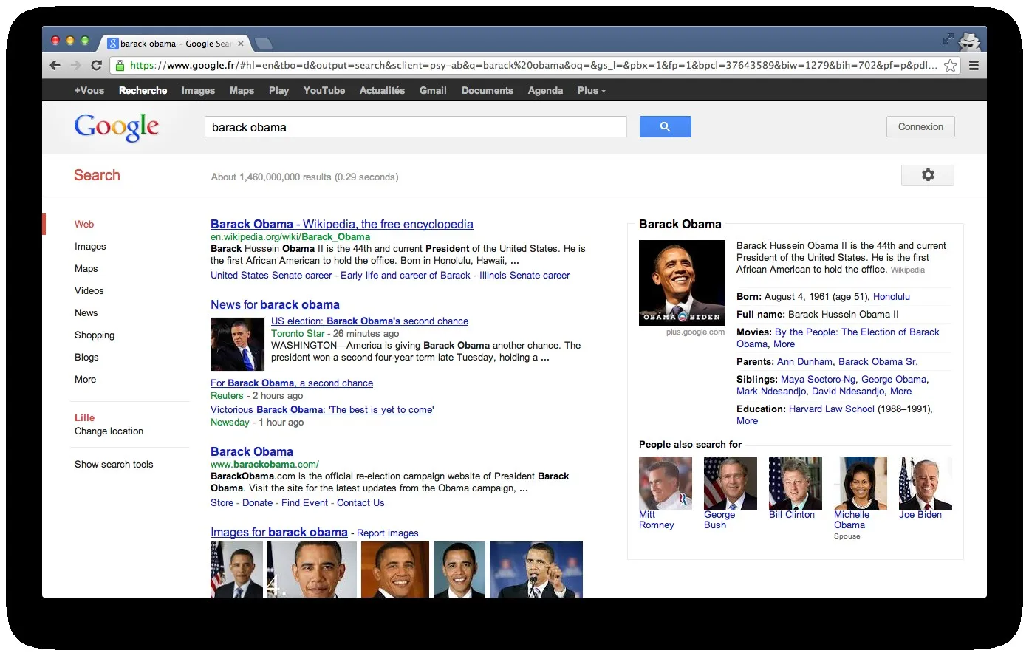Open Actualités in the black navigation bar

point(382,90)
